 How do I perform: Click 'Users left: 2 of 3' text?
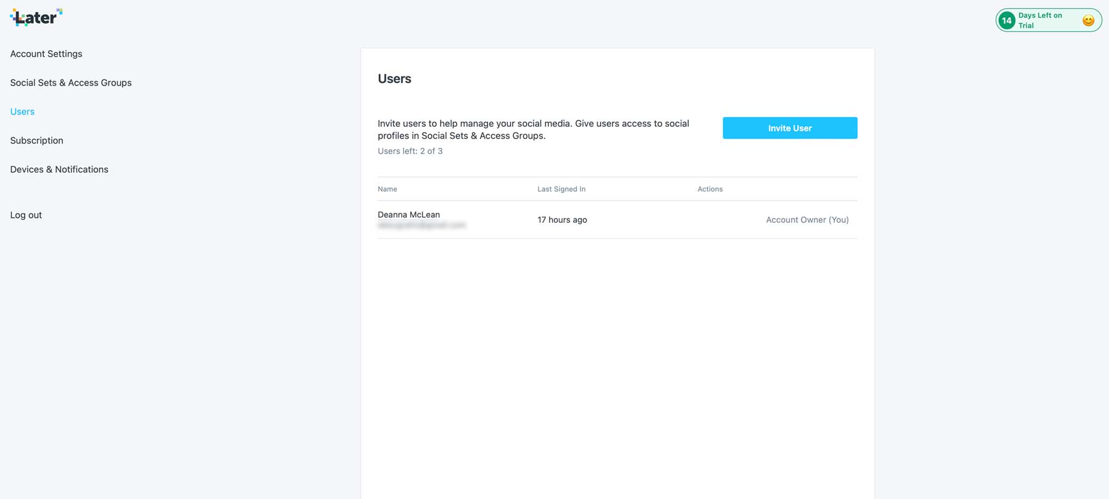click(410, 151)
